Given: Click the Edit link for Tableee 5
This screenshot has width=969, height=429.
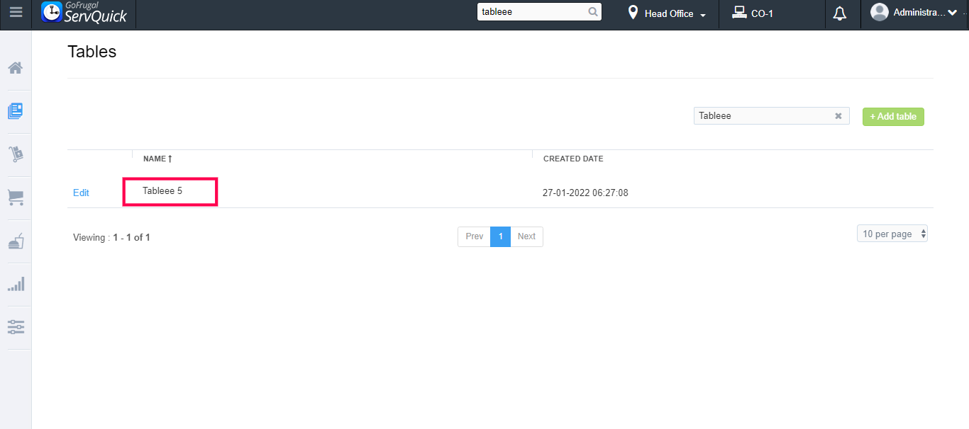Looking at the screenshot, I should (x=81, y=193).
